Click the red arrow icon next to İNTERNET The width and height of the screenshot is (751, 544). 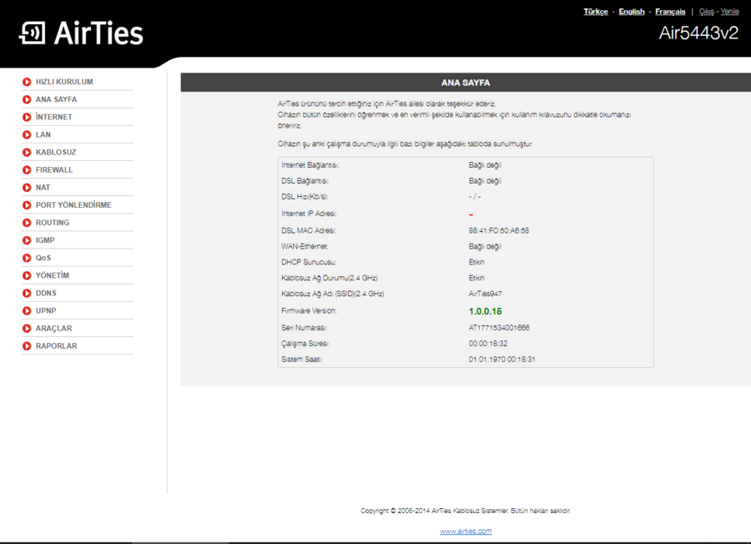[28, 117]
